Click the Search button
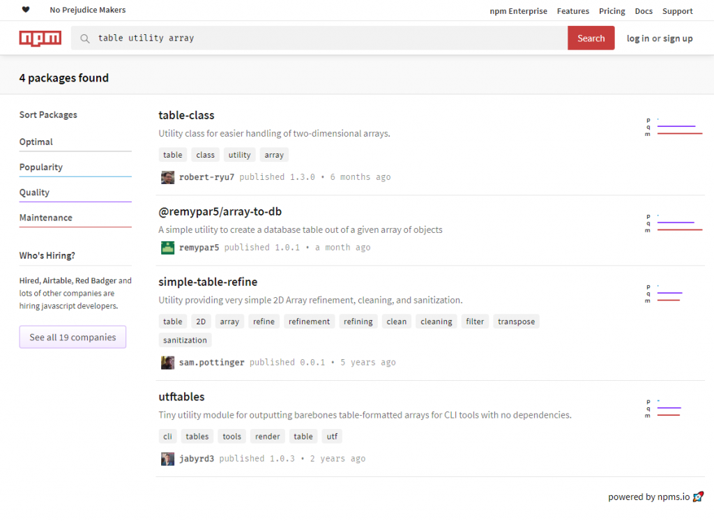714x521 pixels. pos(591,38)
